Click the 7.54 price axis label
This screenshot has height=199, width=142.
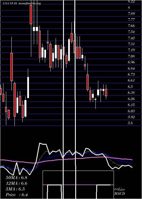pyautogui.click(x=131, y=32)
